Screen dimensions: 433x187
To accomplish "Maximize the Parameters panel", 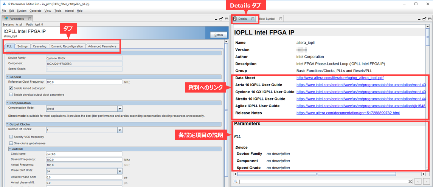I will coord(226,19).
